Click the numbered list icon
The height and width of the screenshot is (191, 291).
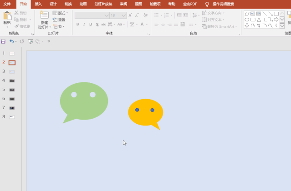(x=167, y=15)
